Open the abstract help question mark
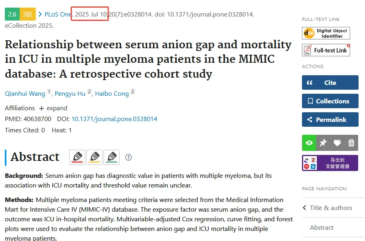Viewport: 365px width, 241px height. tap(128, 157)
